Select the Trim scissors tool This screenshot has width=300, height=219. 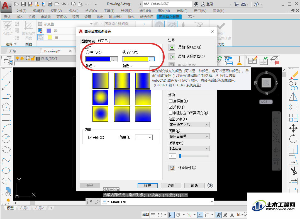click(294, 171)
